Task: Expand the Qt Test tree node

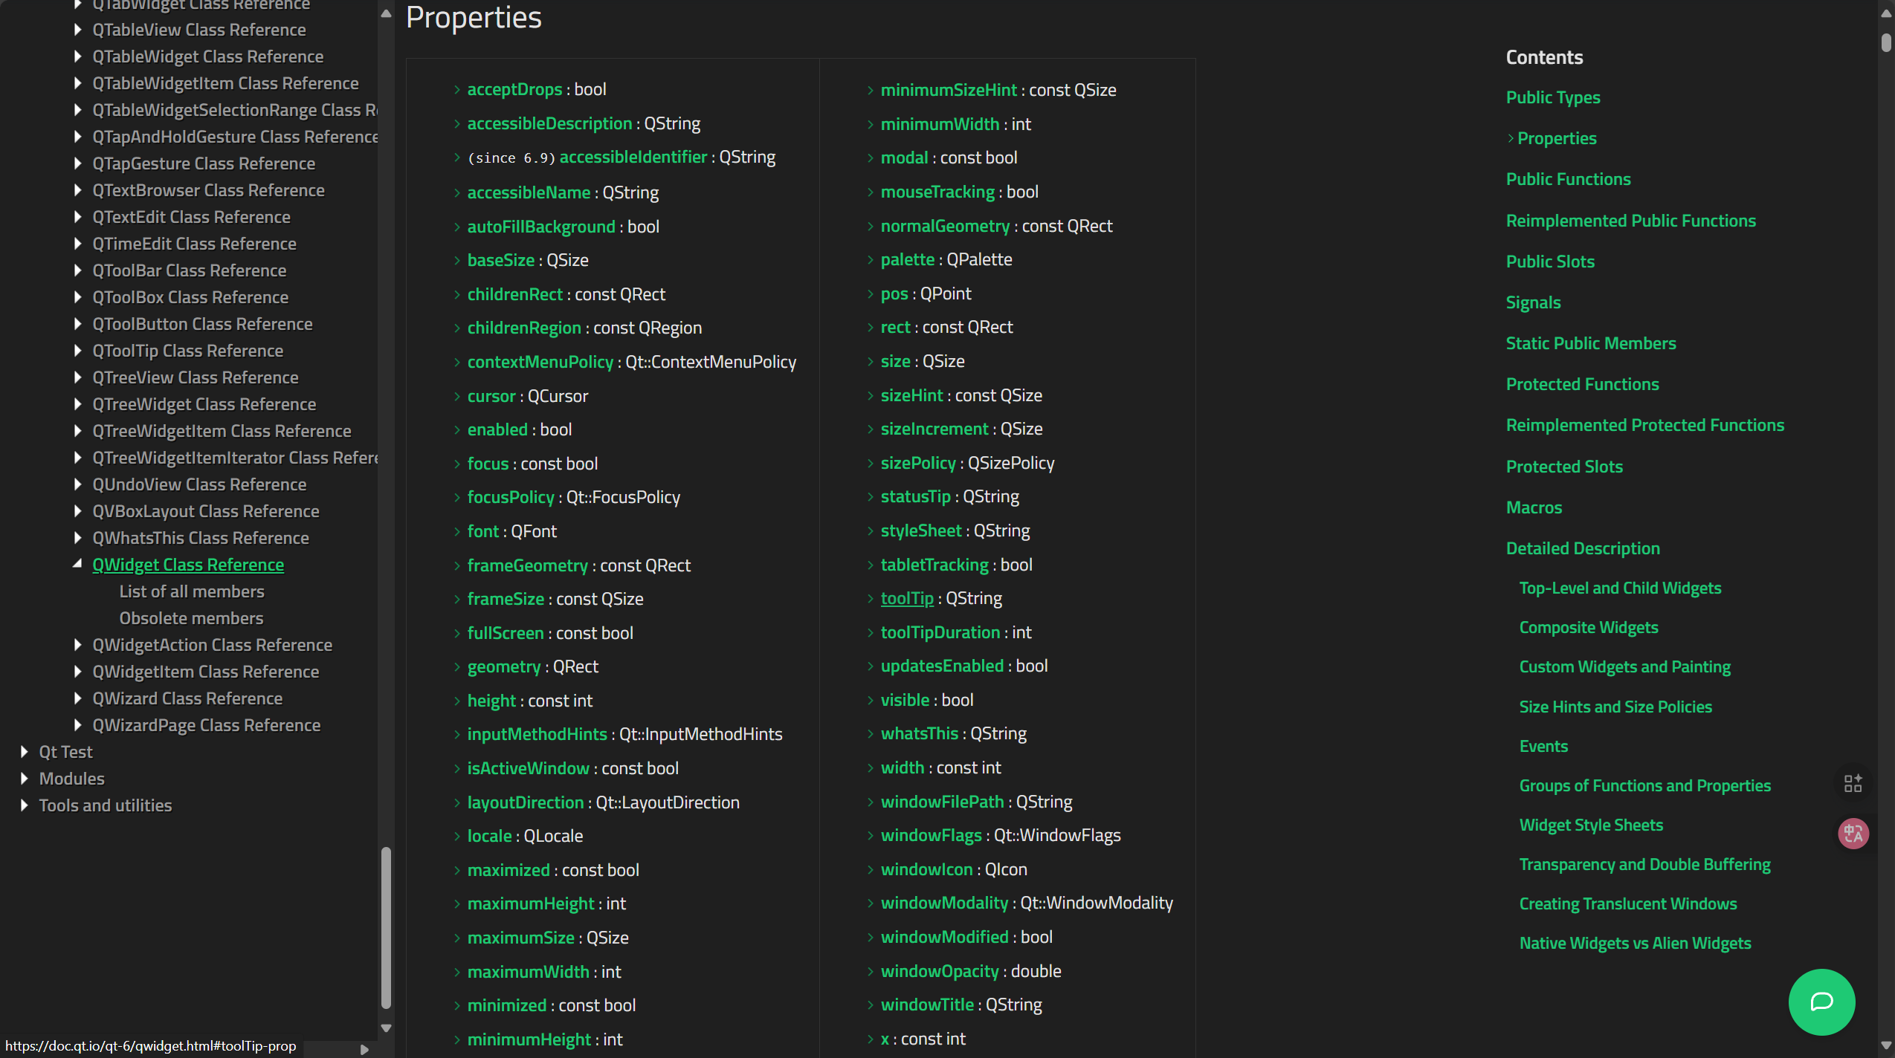Action: [25, 752]
